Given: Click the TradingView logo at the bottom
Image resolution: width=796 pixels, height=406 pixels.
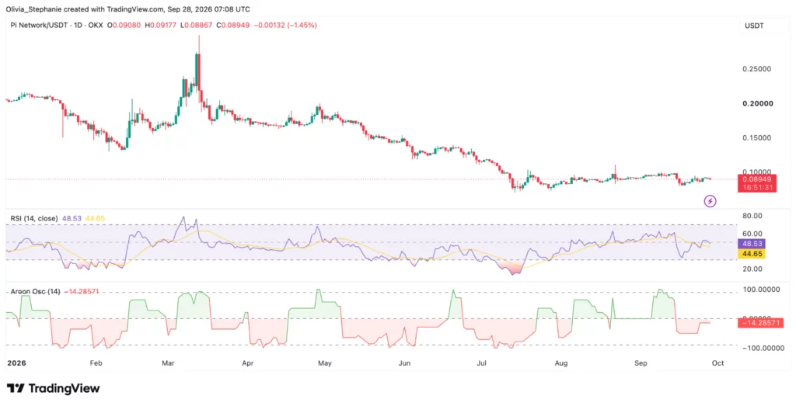Looking at the screenshot, I should point(54,389).
